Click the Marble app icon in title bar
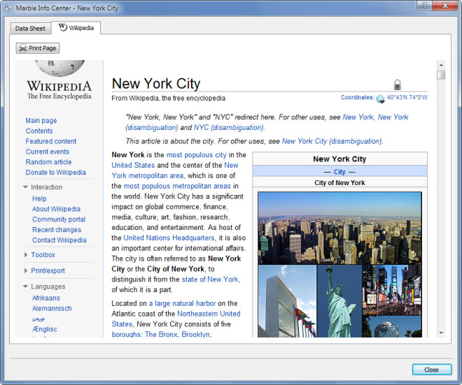 click(x=8, y=8)
